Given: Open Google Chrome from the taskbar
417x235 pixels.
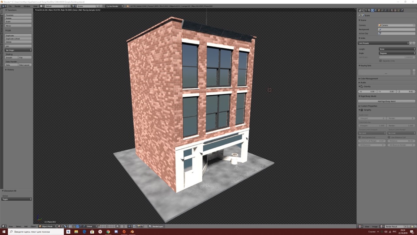Looking at the screenshot, I should coord(108,232).
